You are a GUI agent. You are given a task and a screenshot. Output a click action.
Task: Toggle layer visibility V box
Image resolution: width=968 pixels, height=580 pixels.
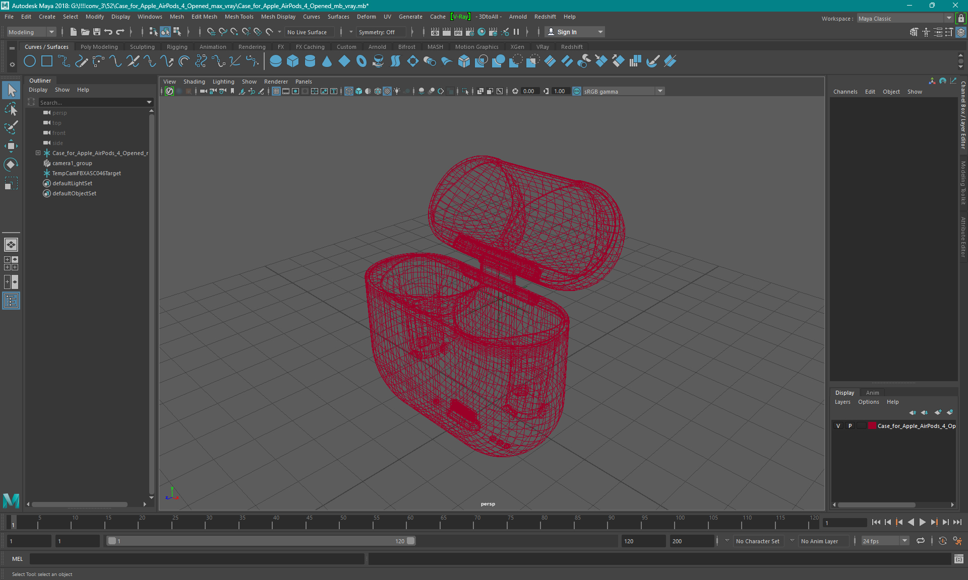[838, 426]
